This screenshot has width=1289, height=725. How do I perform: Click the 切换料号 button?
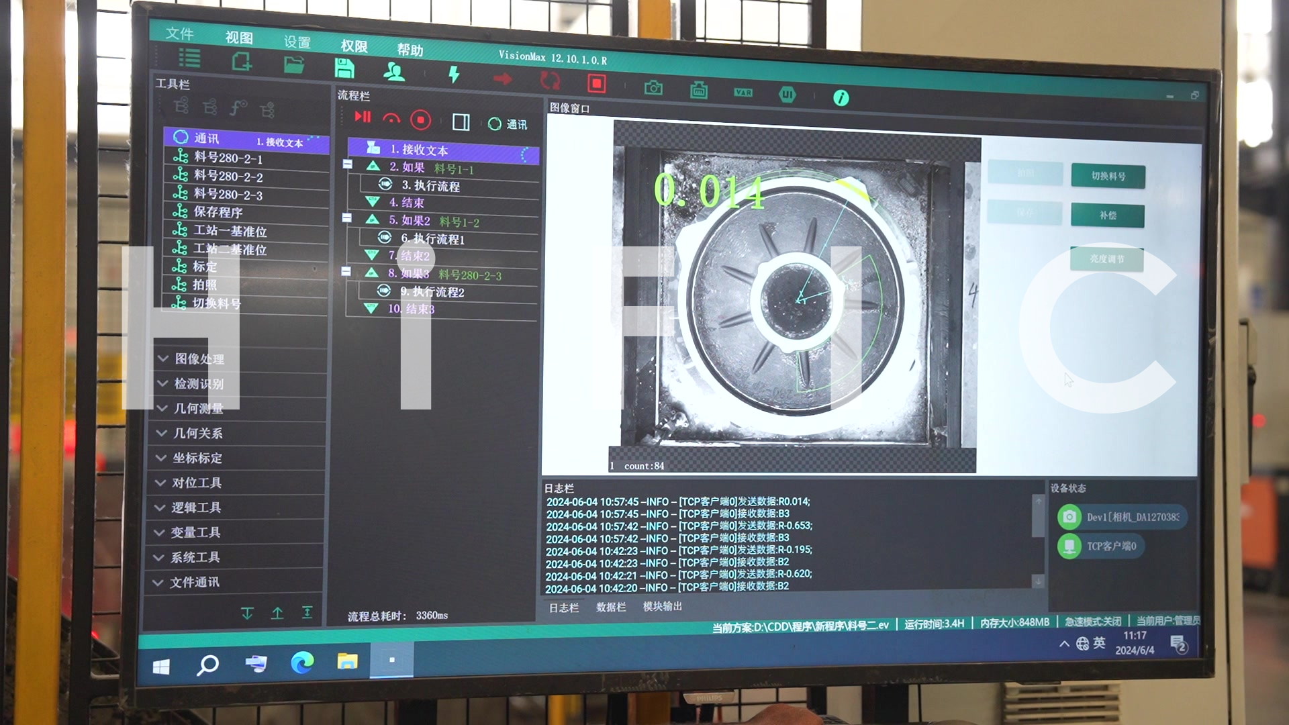point(1108,176)
